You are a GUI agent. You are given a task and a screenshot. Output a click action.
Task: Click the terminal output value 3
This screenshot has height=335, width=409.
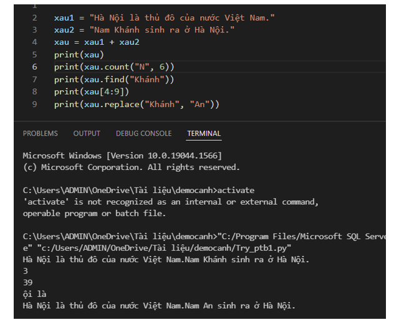[x=26, y=271]
